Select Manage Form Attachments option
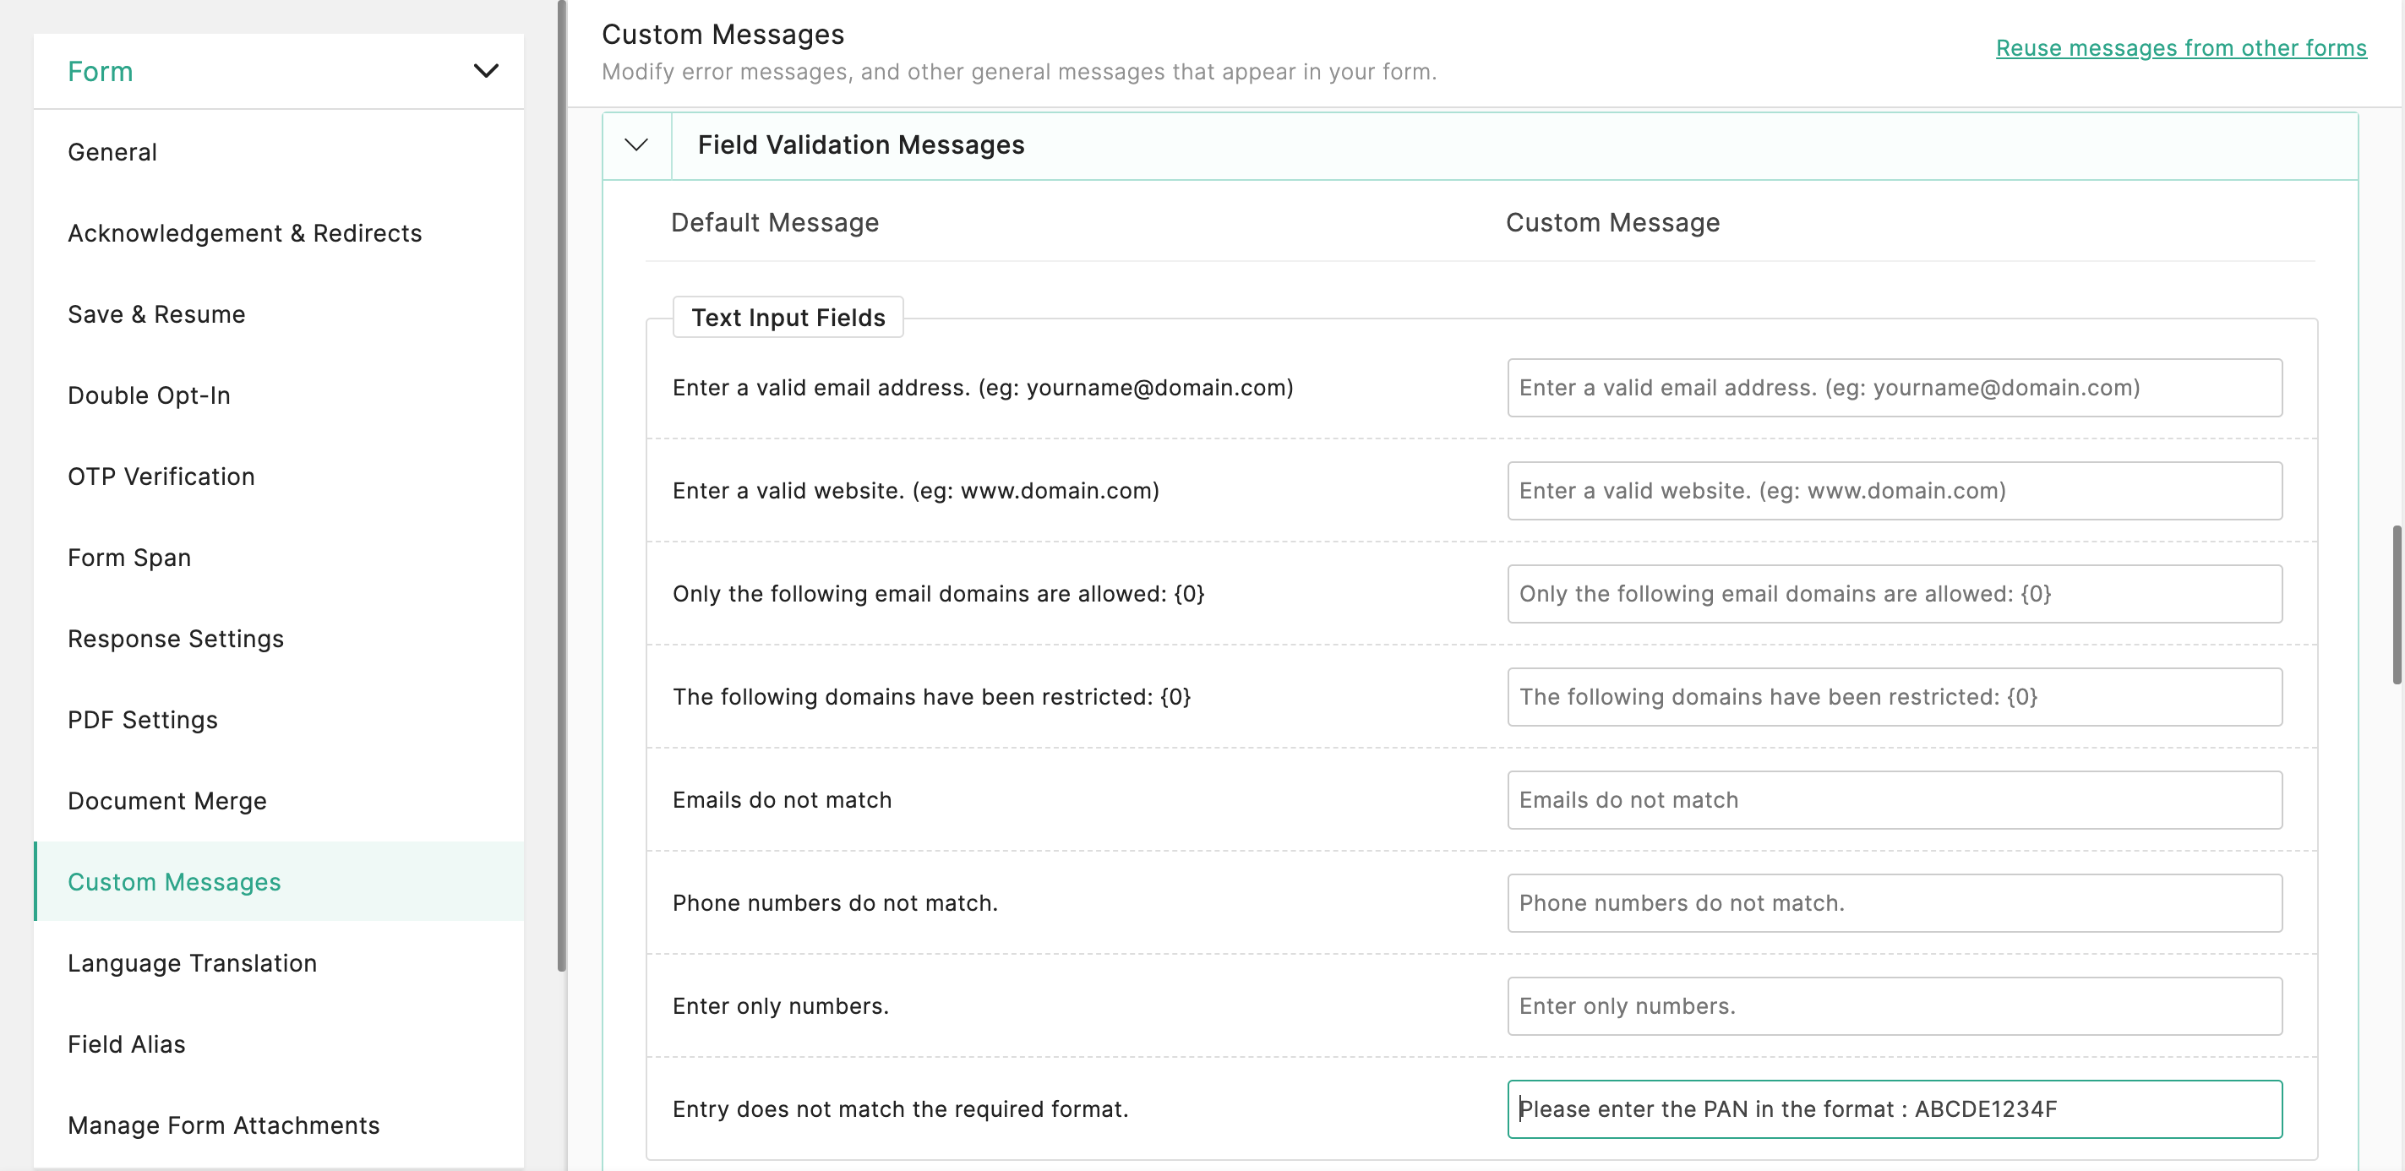The width and height of the screenshot is (2405, 1171). (222, 1125)
